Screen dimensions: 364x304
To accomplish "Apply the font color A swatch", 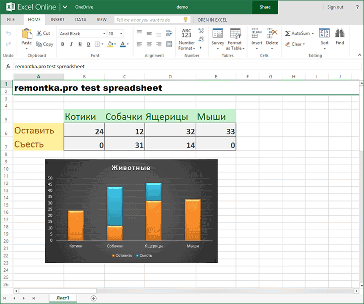I will click(123, 44).
